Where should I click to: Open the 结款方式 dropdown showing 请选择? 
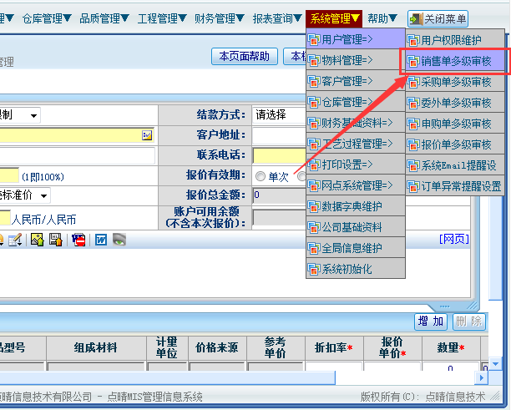point(279,114)
